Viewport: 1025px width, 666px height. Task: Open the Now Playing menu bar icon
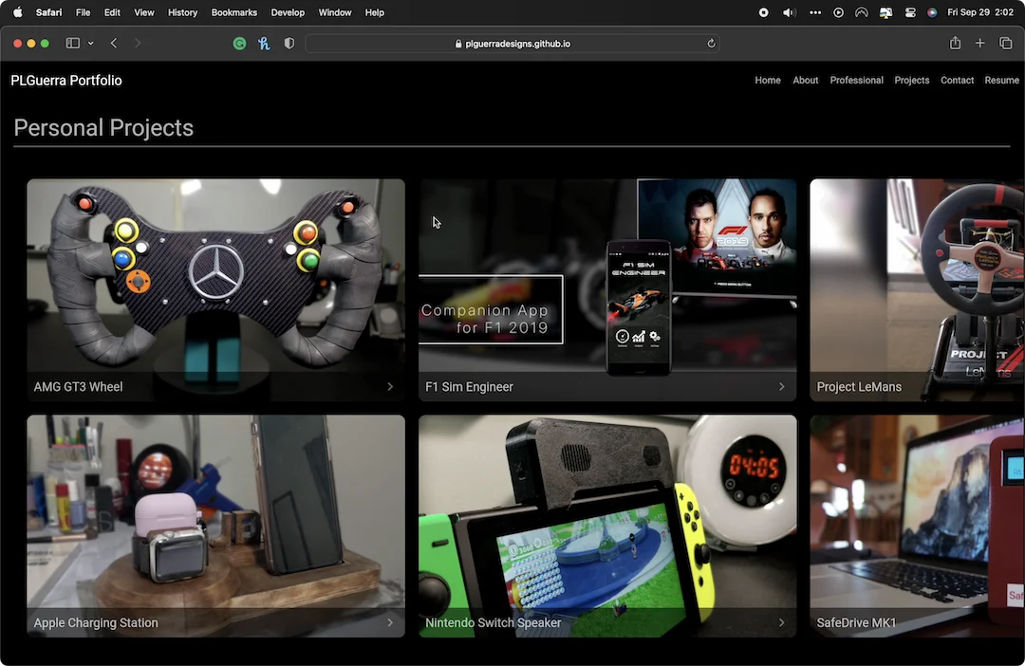(x=838, y=12)
